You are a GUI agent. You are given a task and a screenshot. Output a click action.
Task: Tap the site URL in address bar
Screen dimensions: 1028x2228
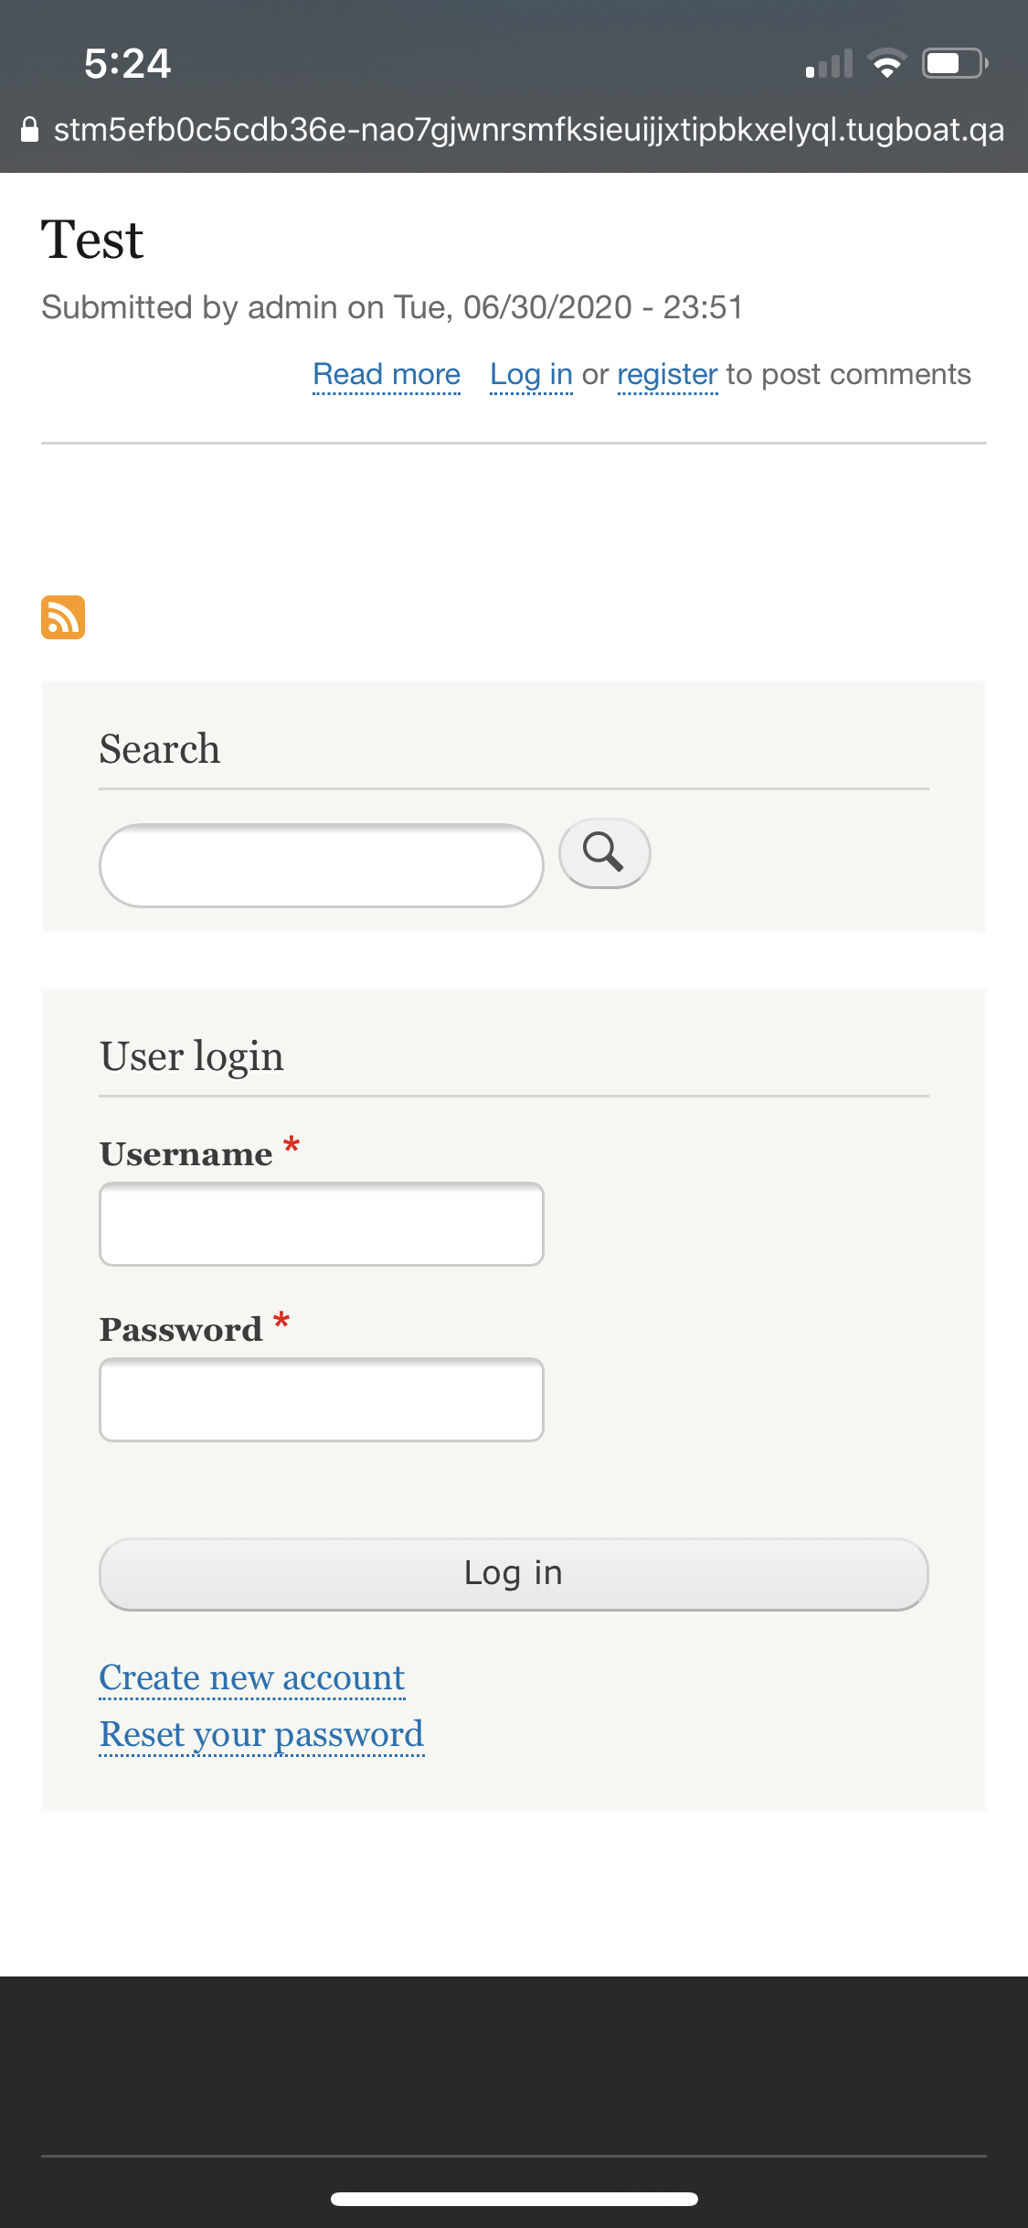tap(529, 130)
